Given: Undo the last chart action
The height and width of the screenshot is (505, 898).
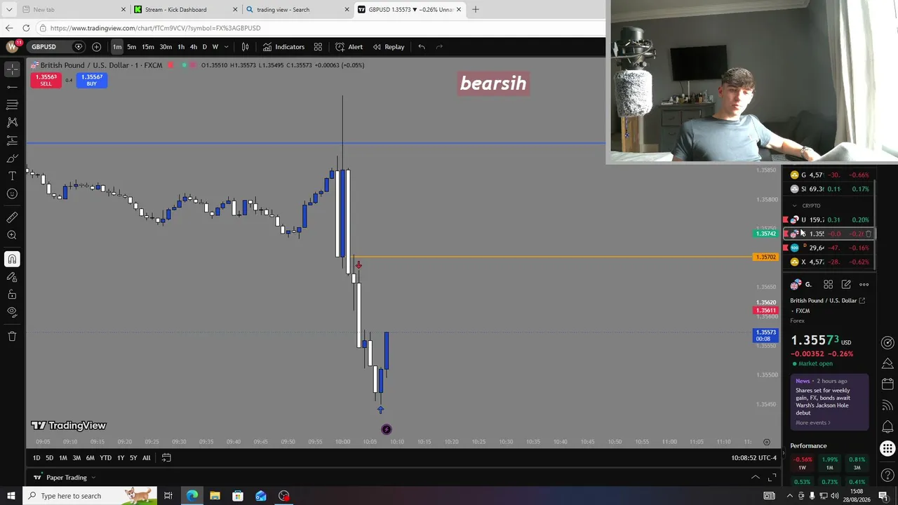Looking at the screenshot, I should click(x=422, y=47).
